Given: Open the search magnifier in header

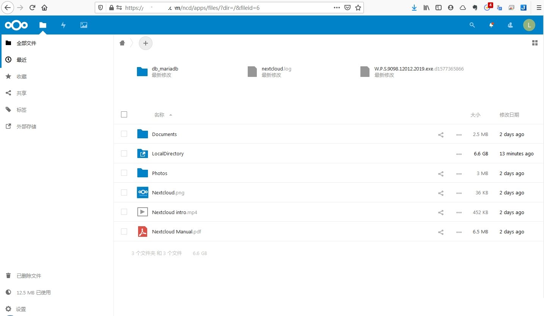Looking at the screenshot, I should coord(472,25).
